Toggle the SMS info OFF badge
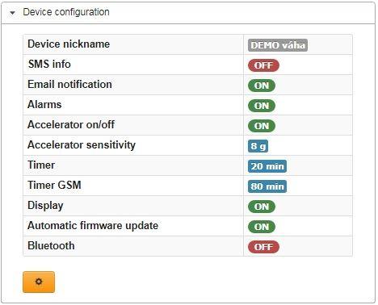Image resolution: width=378 pixels, height=305 pixels. 263,65
